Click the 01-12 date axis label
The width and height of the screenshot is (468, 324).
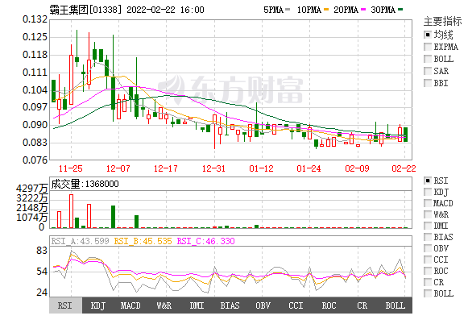click(262, 168)
